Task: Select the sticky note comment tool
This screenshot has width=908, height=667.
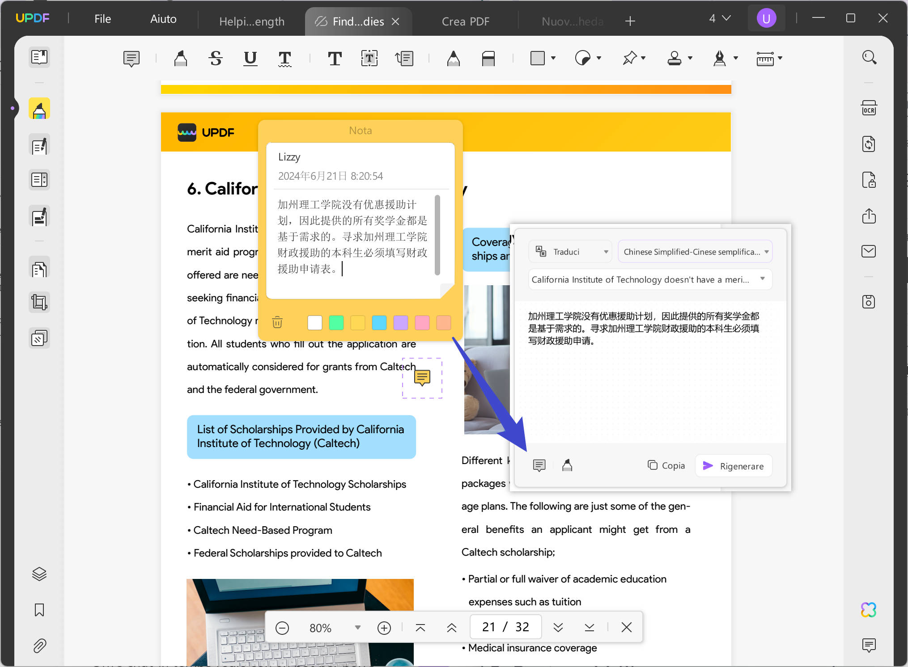Action: coord(132,59)
